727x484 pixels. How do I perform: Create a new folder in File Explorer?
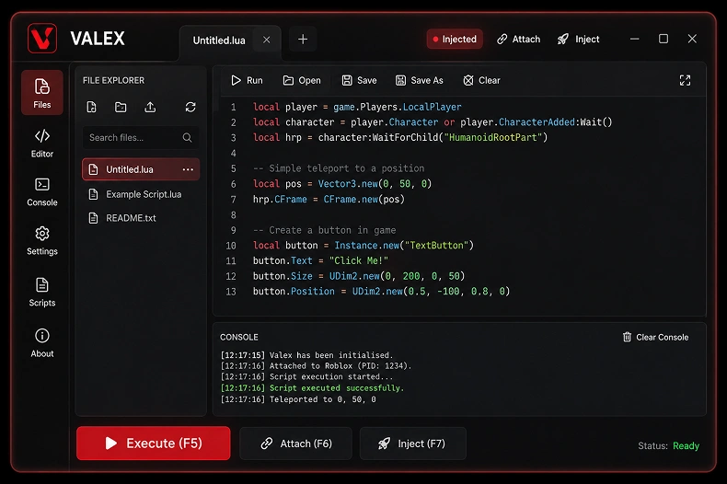click(121, 108)
